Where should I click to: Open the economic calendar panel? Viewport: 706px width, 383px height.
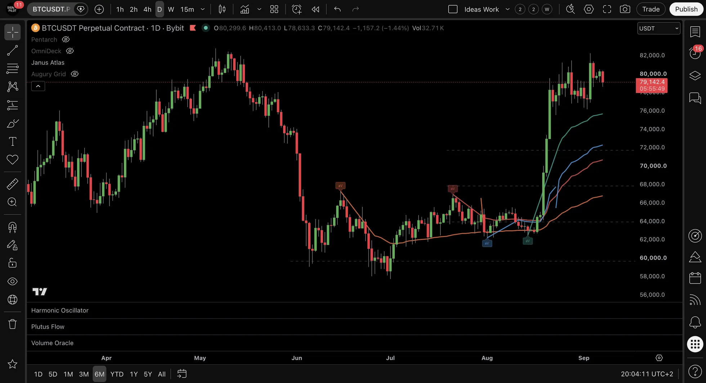[x=695, y=278]
